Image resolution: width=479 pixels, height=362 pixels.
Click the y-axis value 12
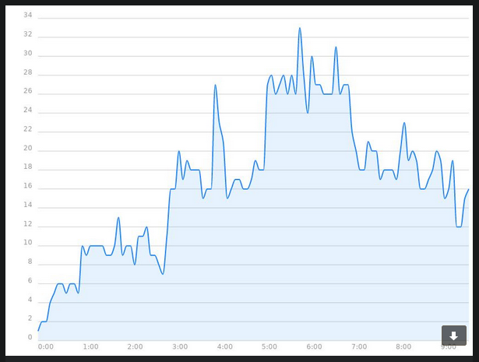(28, 224)
